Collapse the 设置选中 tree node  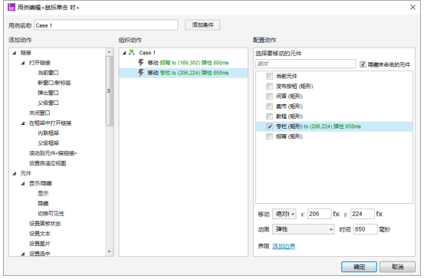coord(23,254)
